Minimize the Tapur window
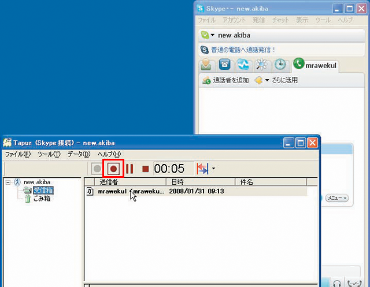Screen dimensions: 370x287 coord(288,143)
